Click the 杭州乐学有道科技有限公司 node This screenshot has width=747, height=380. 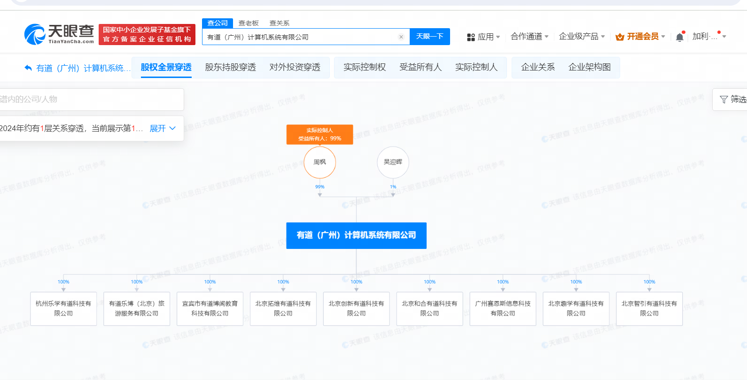coord(63,309)
